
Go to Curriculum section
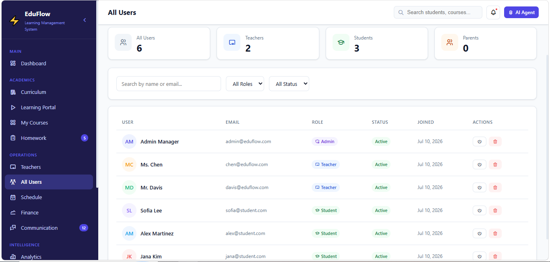49,92
